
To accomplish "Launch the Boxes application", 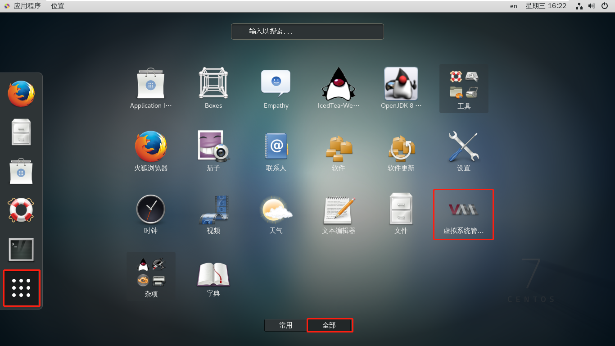I will [x=213, y=88].
